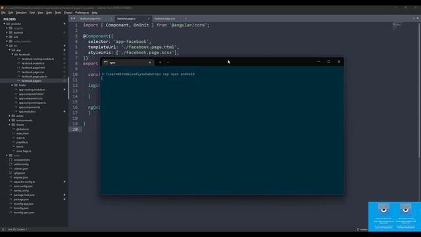Open facebook.page.spec.ts in sidebar

pos(34,76)
